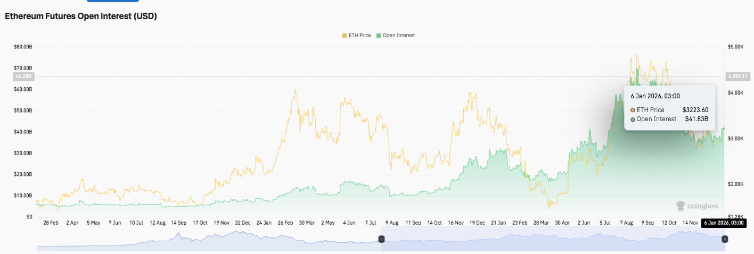Viewport: 754px width, 254px height.
Task: Click the 4,359.11 crosshair label on right axis
Action: pos(737,77)
